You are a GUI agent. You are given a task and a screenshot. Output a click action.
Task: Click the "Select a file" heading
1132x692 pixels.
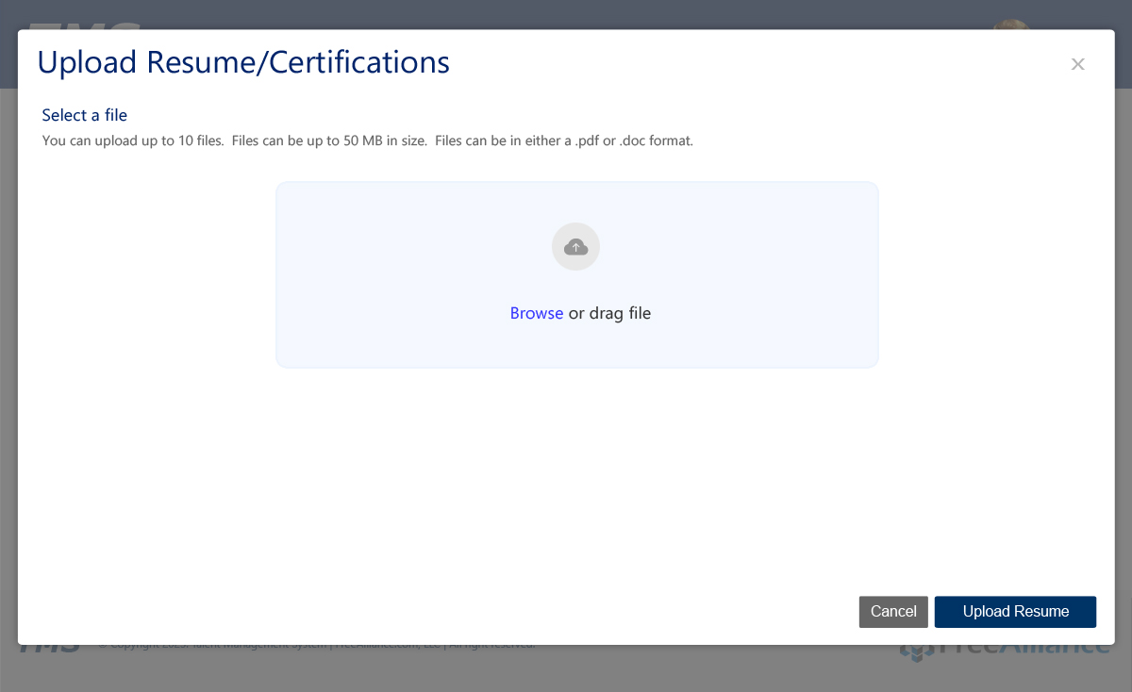[84, 115]
